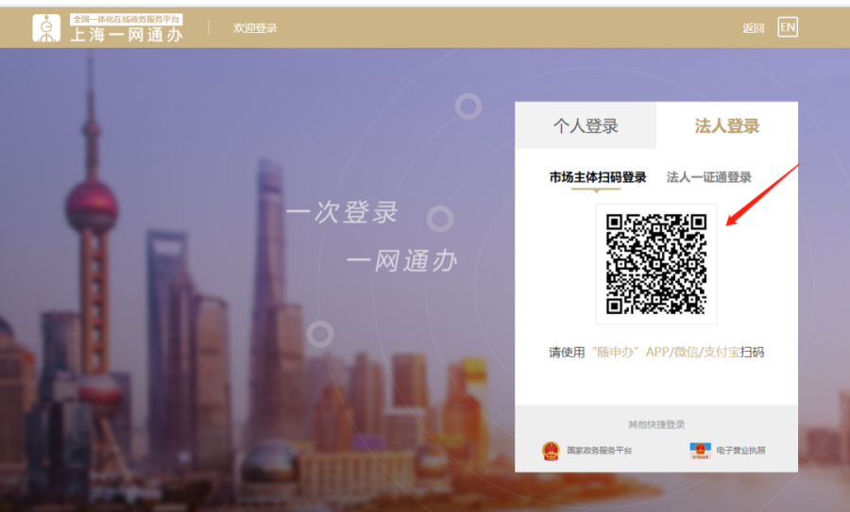Click the red arrow pointing at the QR code

(x=762, y=195)
